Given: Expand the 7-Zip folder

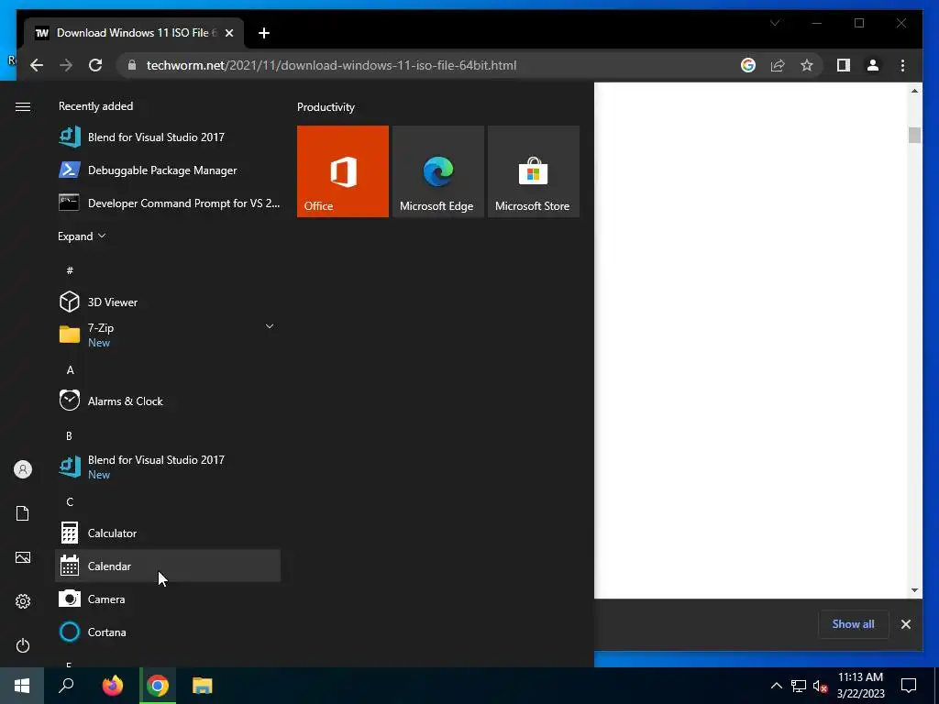Looking at the screenshot, I should pyautogui.click(x=168, y=335).
